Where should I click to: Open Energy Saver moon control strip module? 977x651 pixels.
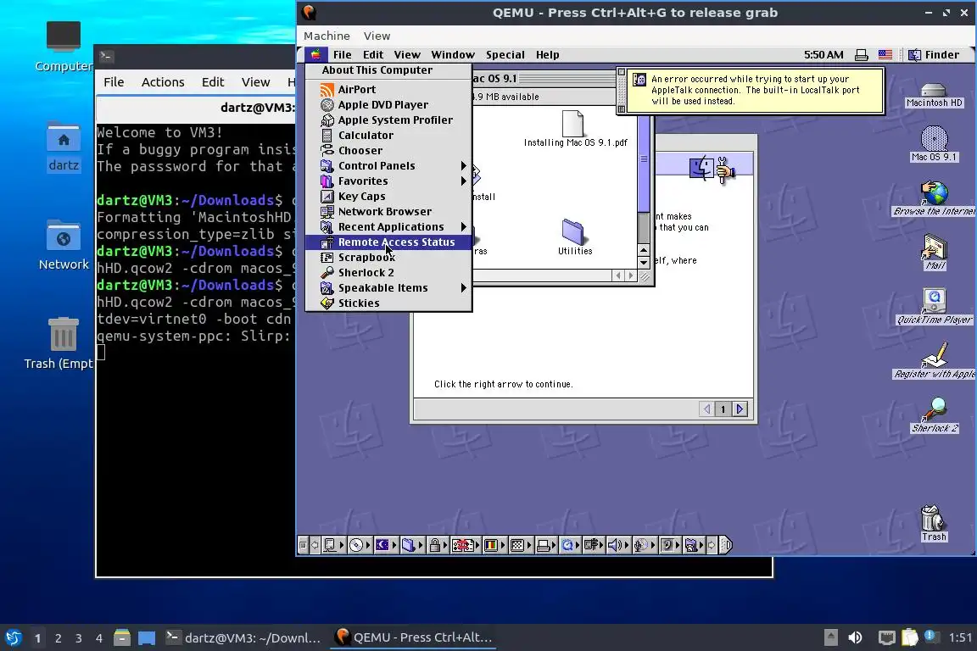(x=386, y=545)
